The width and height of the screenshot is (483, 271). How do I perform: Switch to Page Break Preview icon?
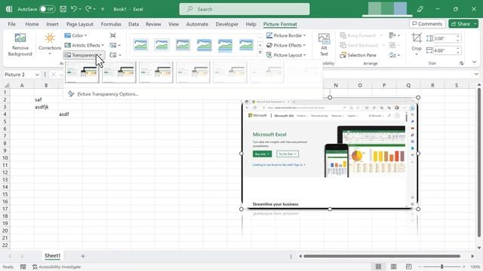coord(408,266)
